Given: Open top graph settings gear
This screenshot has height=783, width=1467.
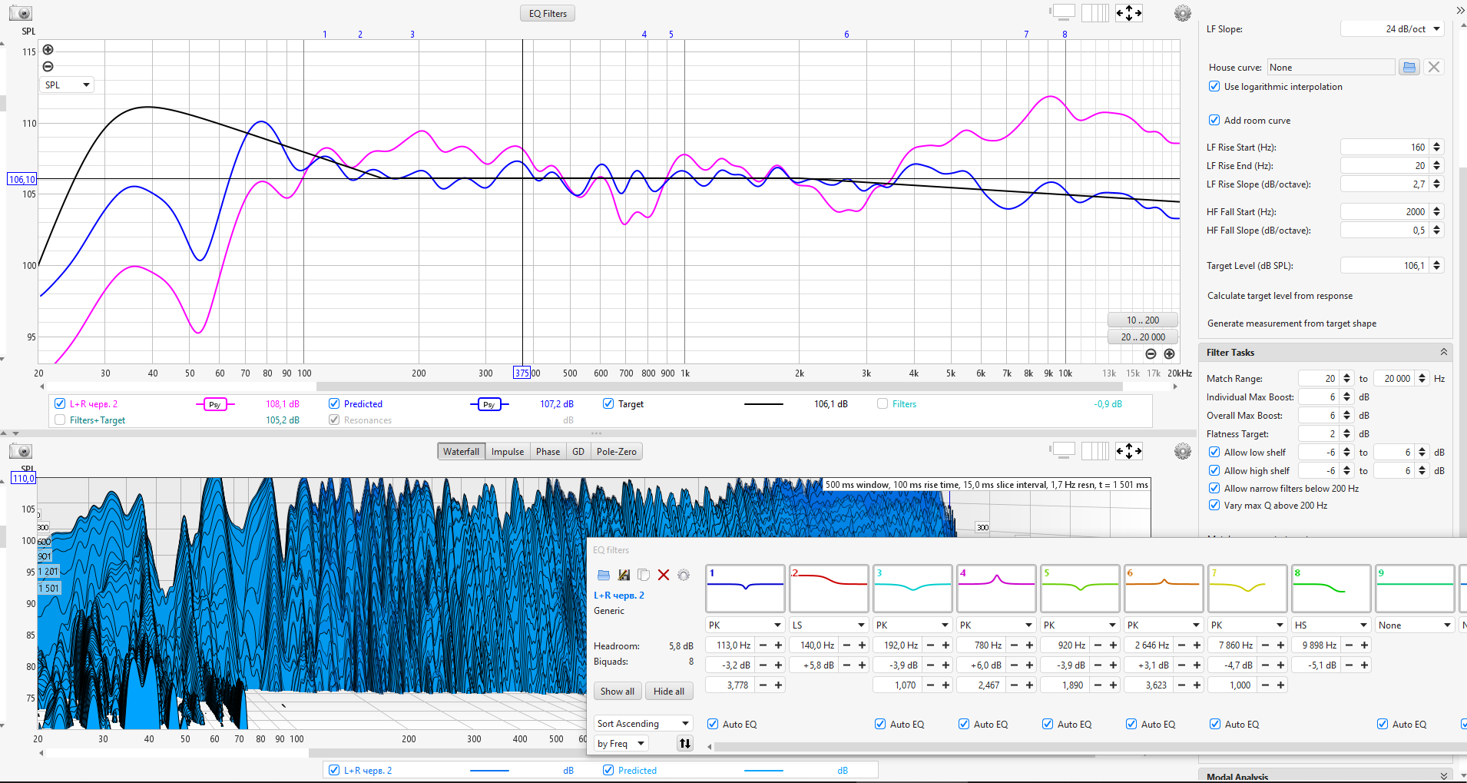Looking at the screenshot, I should 1183,13.
